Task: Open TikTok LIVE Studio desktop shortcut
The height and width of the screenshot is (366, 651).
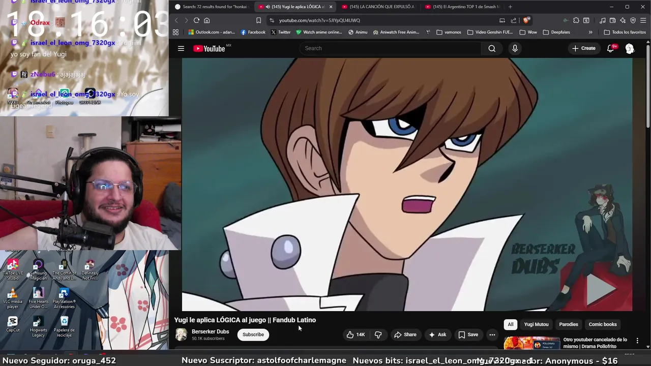Action: (x=13, y=269)
